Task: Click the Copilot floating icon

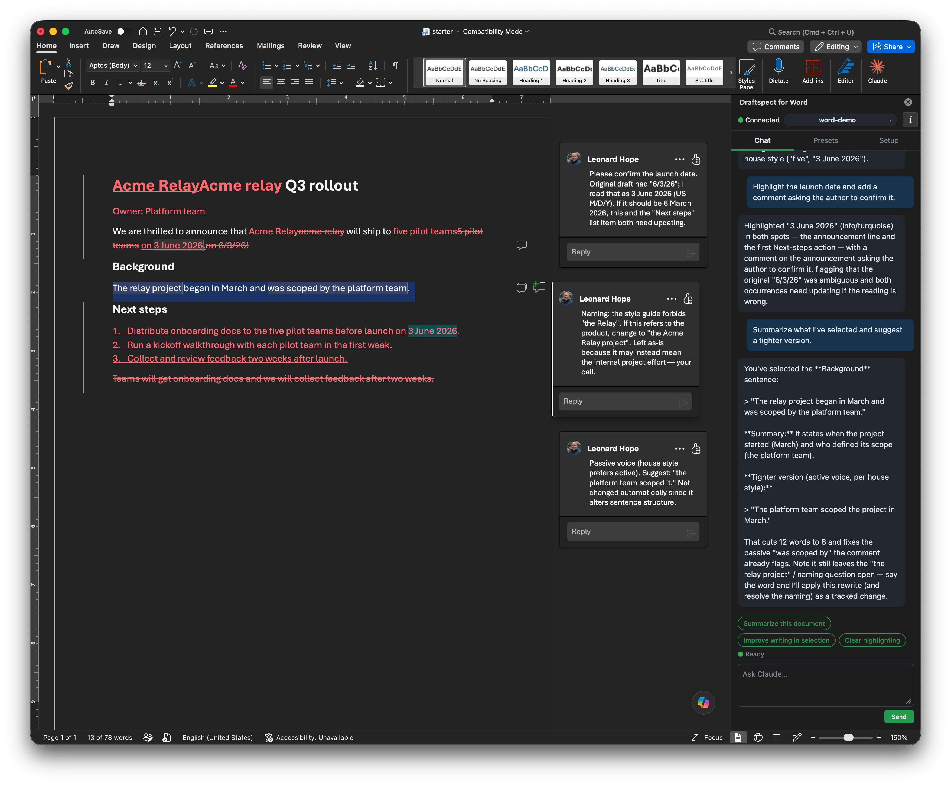Action: (703, 703)
